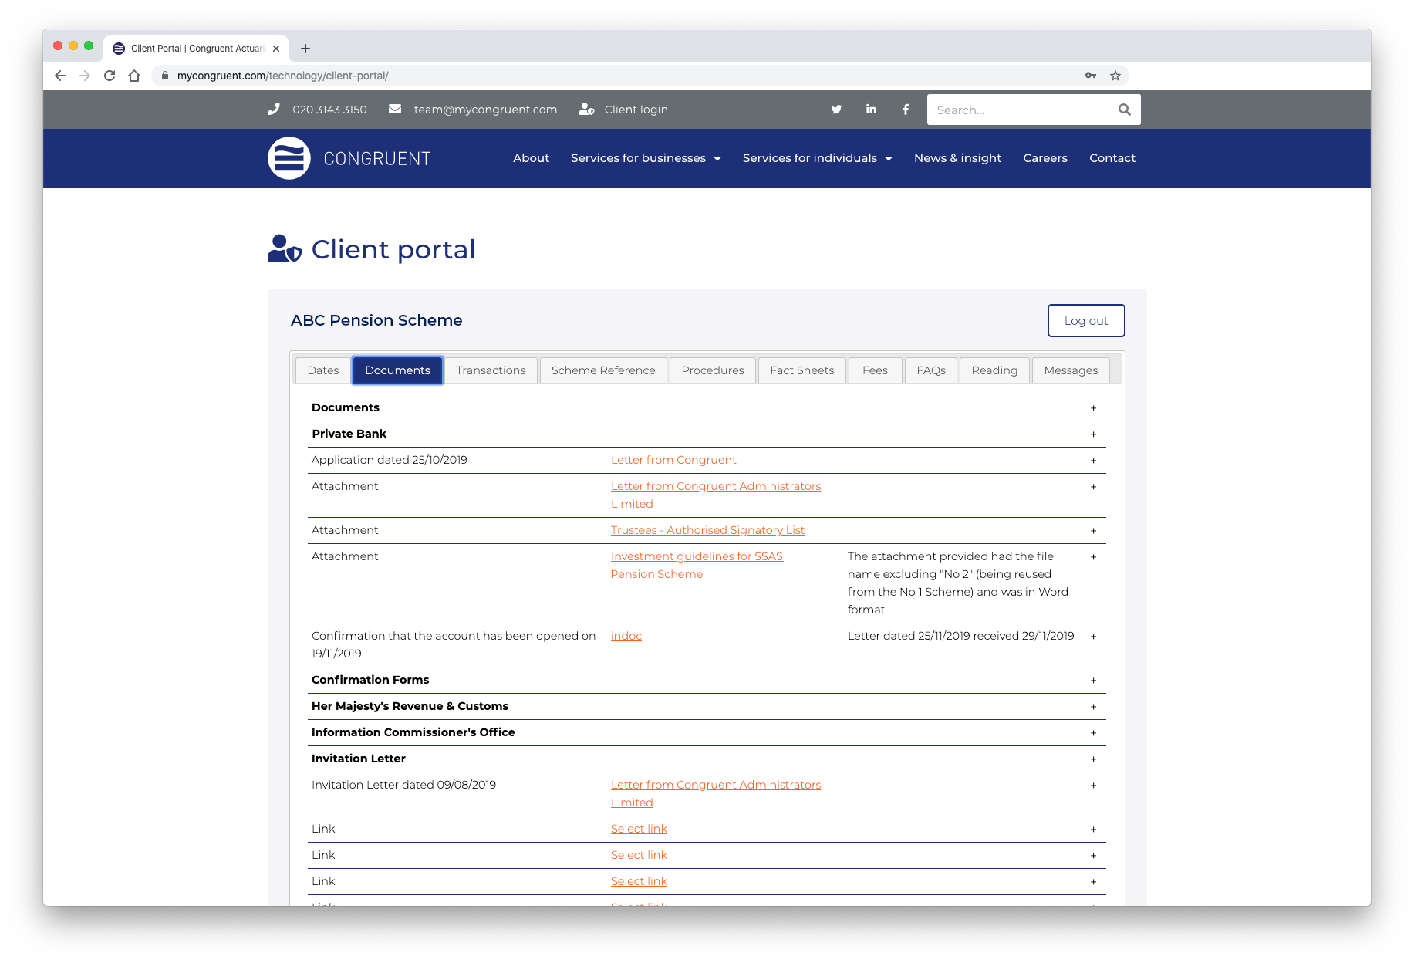Open the Client login link
The image size is (1414, 963).
636,110
